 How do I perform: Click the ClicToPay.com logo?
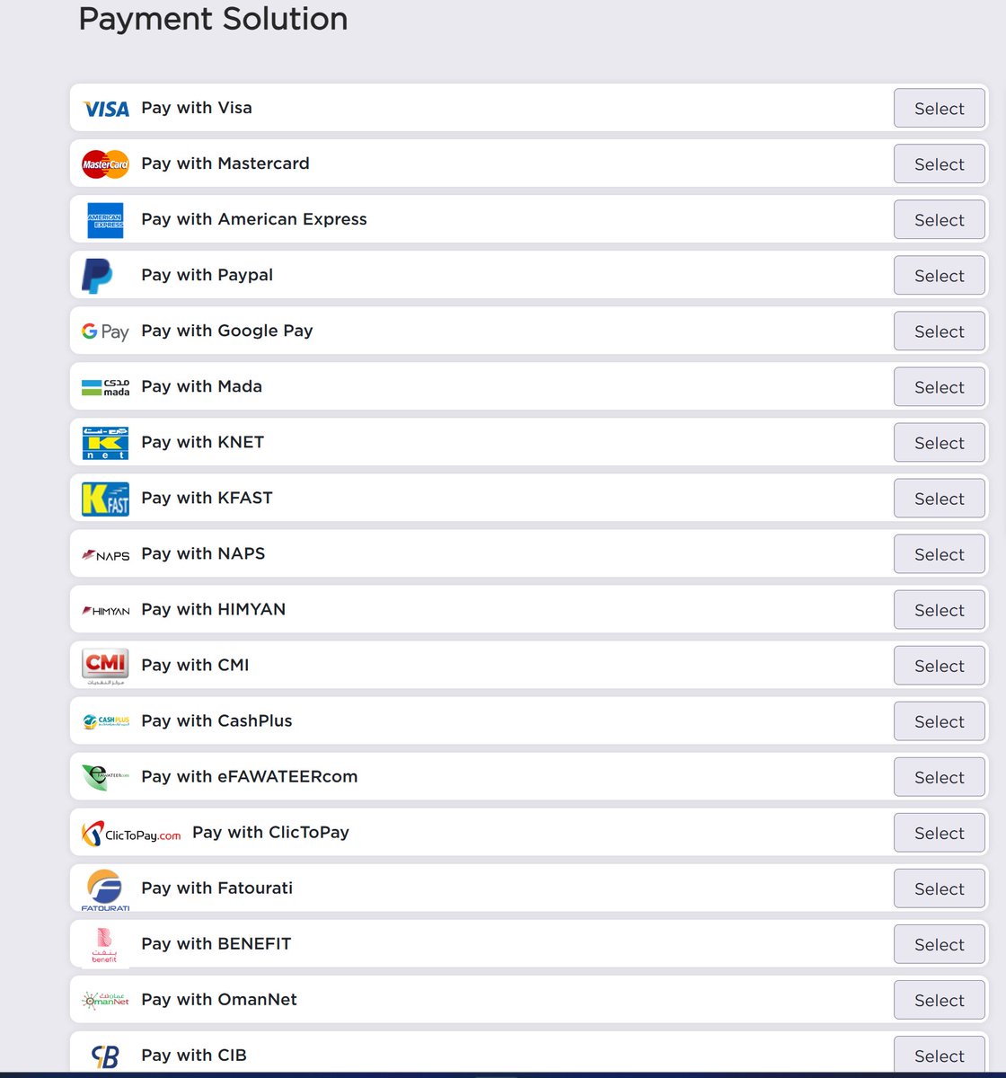coord(131,834)
